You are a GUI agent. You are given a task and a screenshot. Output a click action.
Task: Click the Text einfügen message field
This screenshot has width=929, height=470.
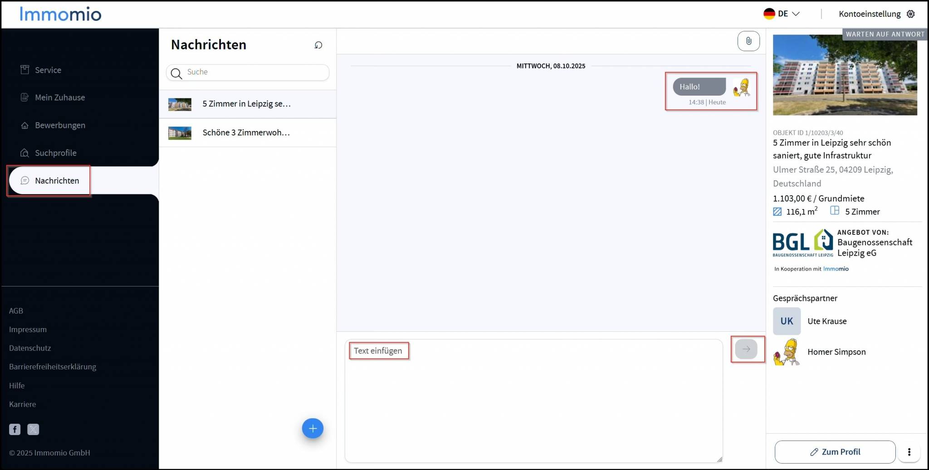[533, 399]
